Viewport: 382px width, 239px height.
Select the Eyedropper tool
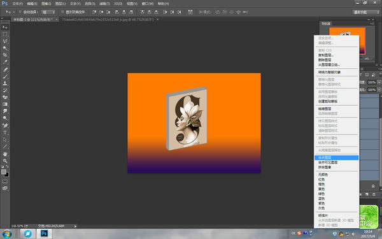pyautogui.click(x=5, y=62)
